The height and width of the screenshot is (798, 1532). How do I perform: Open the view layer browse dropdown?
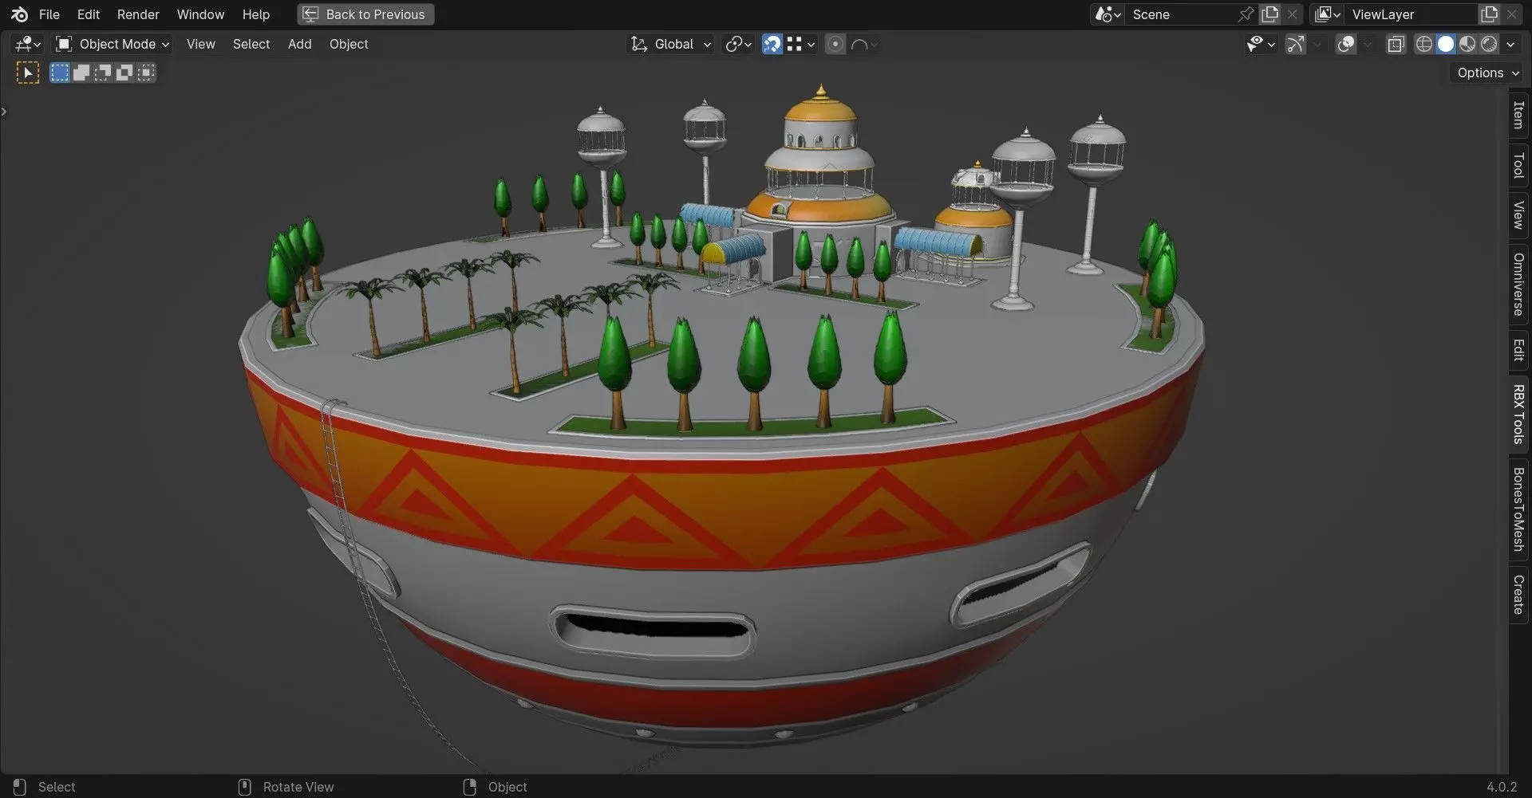[1328, 14]
